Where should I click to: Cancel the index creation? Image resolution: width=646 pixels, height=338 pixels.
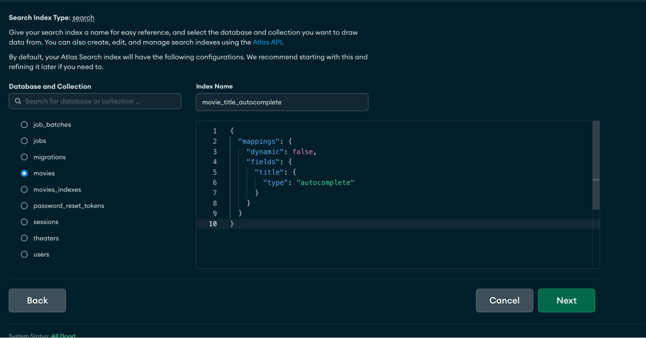tap(504, 300)
